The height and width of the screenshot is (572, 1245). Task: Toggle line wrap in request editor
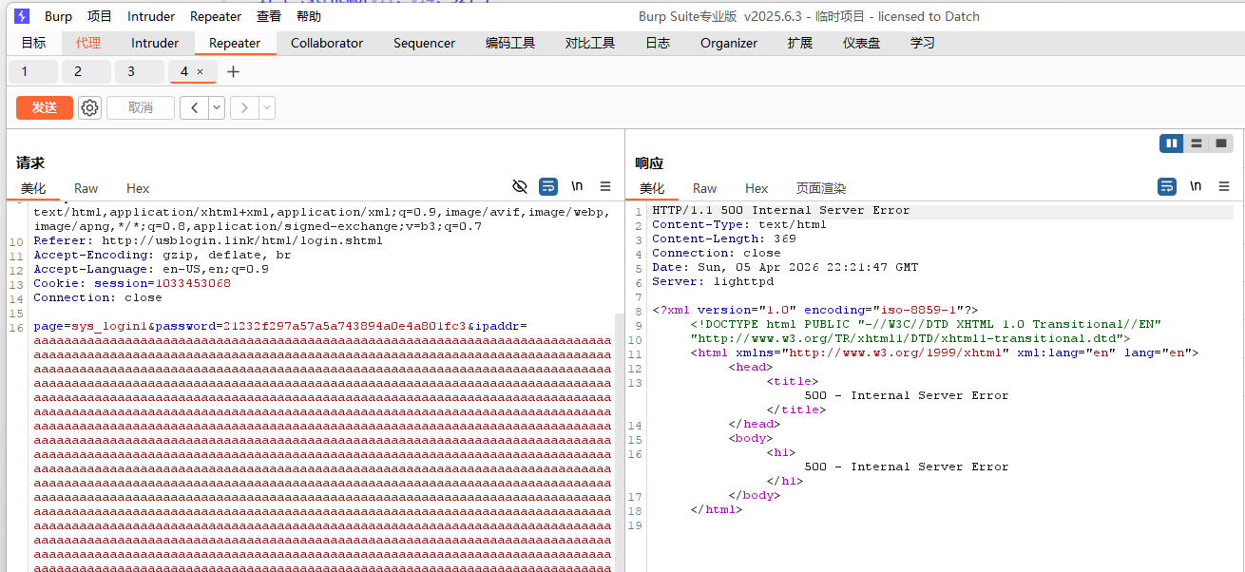(548, 186)
